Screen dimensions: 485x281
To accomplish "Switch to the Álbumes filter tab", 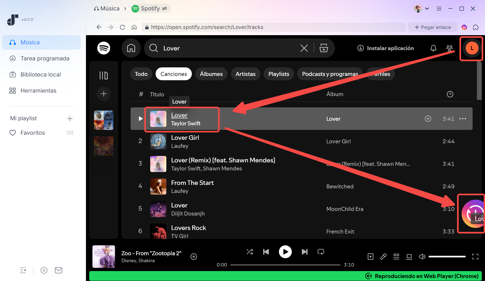I will [211, 74].
